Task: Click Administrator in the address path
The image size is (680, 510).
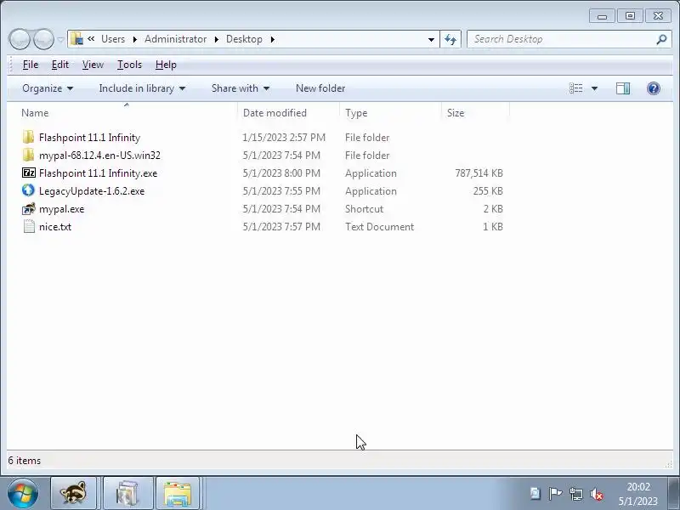Action: tap(175, 39)
